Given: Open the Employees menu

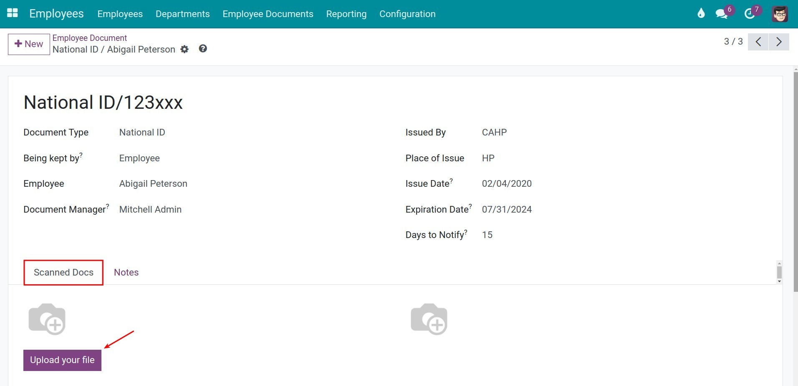Looking at the screenshot, I should 120,14.
